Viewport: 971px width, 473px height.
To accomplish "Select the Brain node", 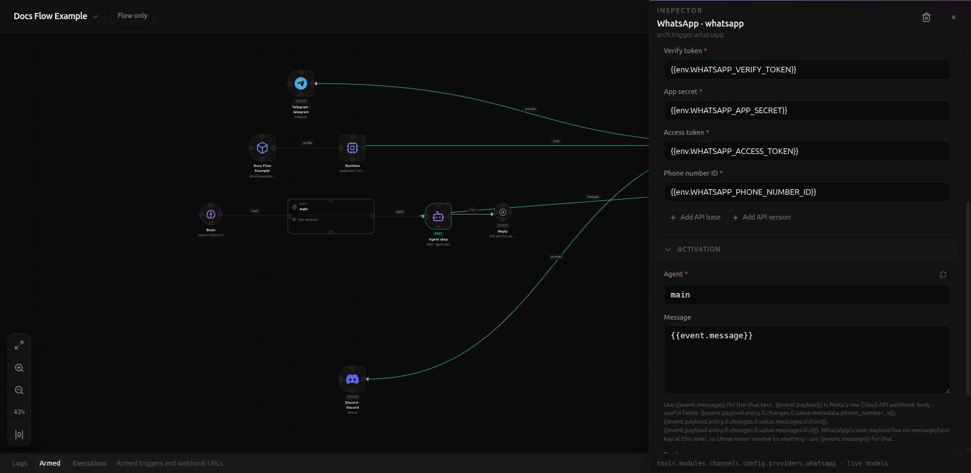I will (211, 215).
